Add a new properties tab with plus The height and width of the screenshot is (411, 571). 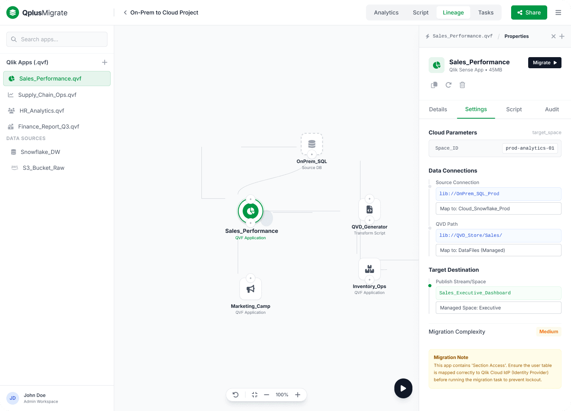click(x=562, y=36)
